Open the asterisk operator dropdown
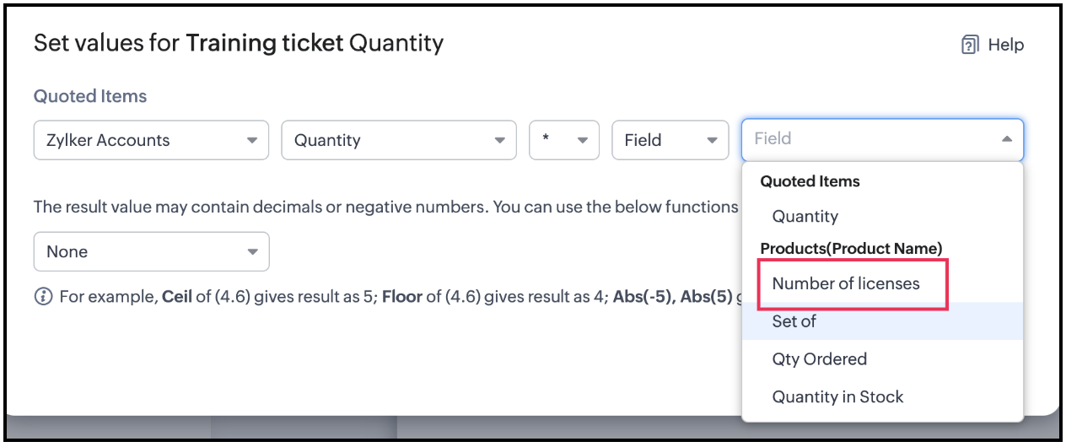The height and width of the screenshot is (447, 1066). (563, 140)
